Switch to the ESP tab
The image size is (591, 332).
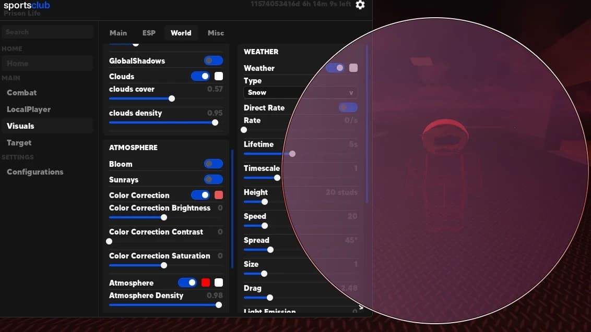pos(149,33)
